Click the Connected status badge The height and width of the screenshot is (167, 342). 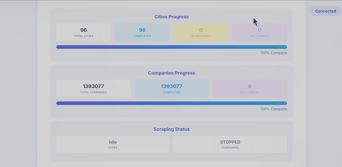pyautogui.click(x=325, y=11)
